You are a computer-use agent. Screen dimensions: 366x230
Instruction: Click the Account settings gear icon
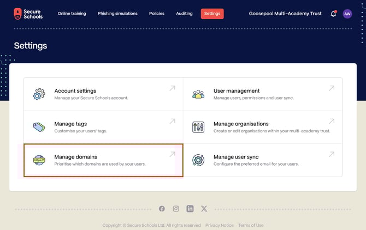coord(39,94)
